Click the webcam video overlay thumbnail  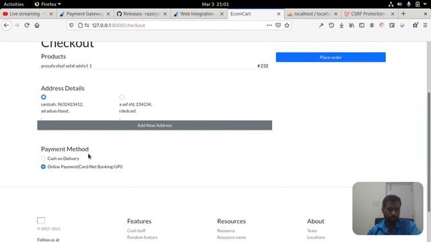pos(388,208)
